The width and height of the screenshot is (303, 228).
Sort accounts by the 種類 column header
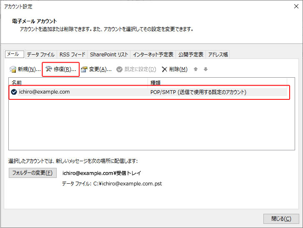pyautogui.click(x=217, y=83)
